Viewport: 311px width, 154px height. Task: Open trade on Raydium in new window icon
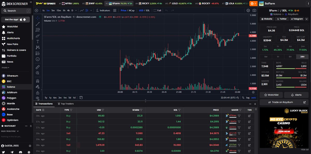tap(305, 102)
